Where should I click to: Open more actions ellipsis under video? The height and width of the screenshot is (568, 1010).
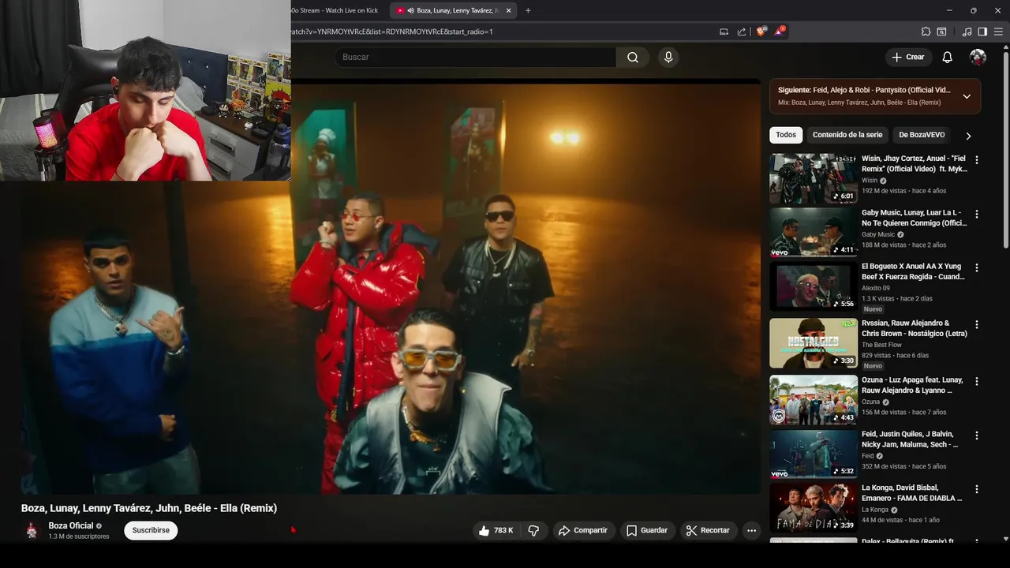(x=751, y=530)
